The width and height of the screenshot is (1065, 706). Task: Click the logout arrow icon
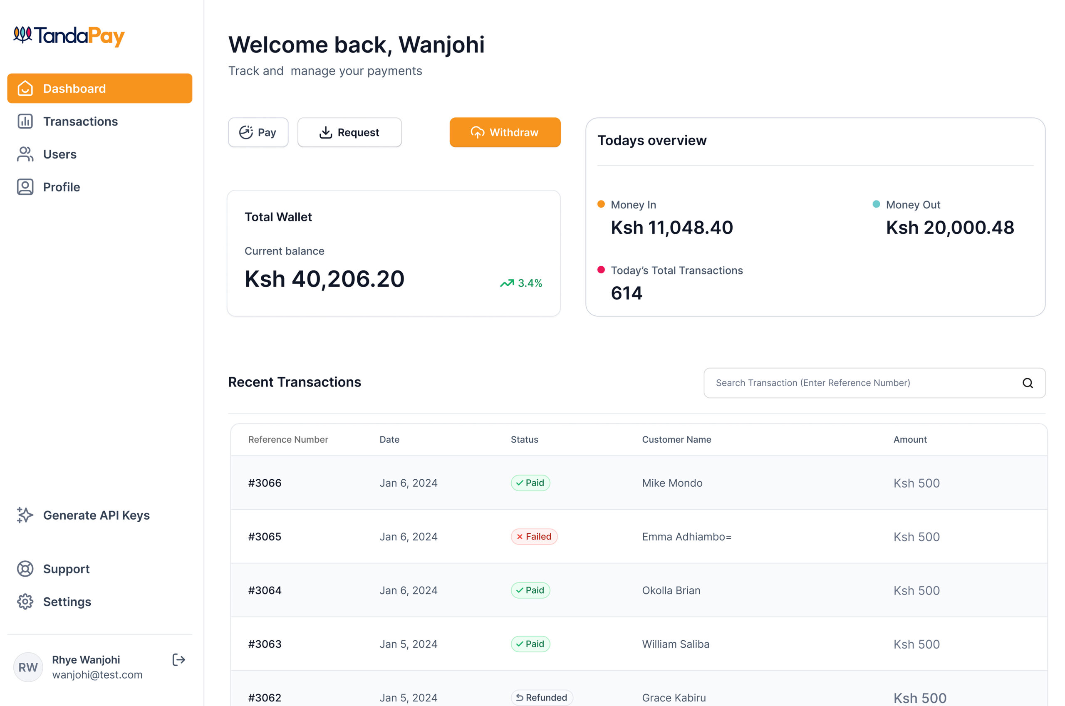(179, 660)
